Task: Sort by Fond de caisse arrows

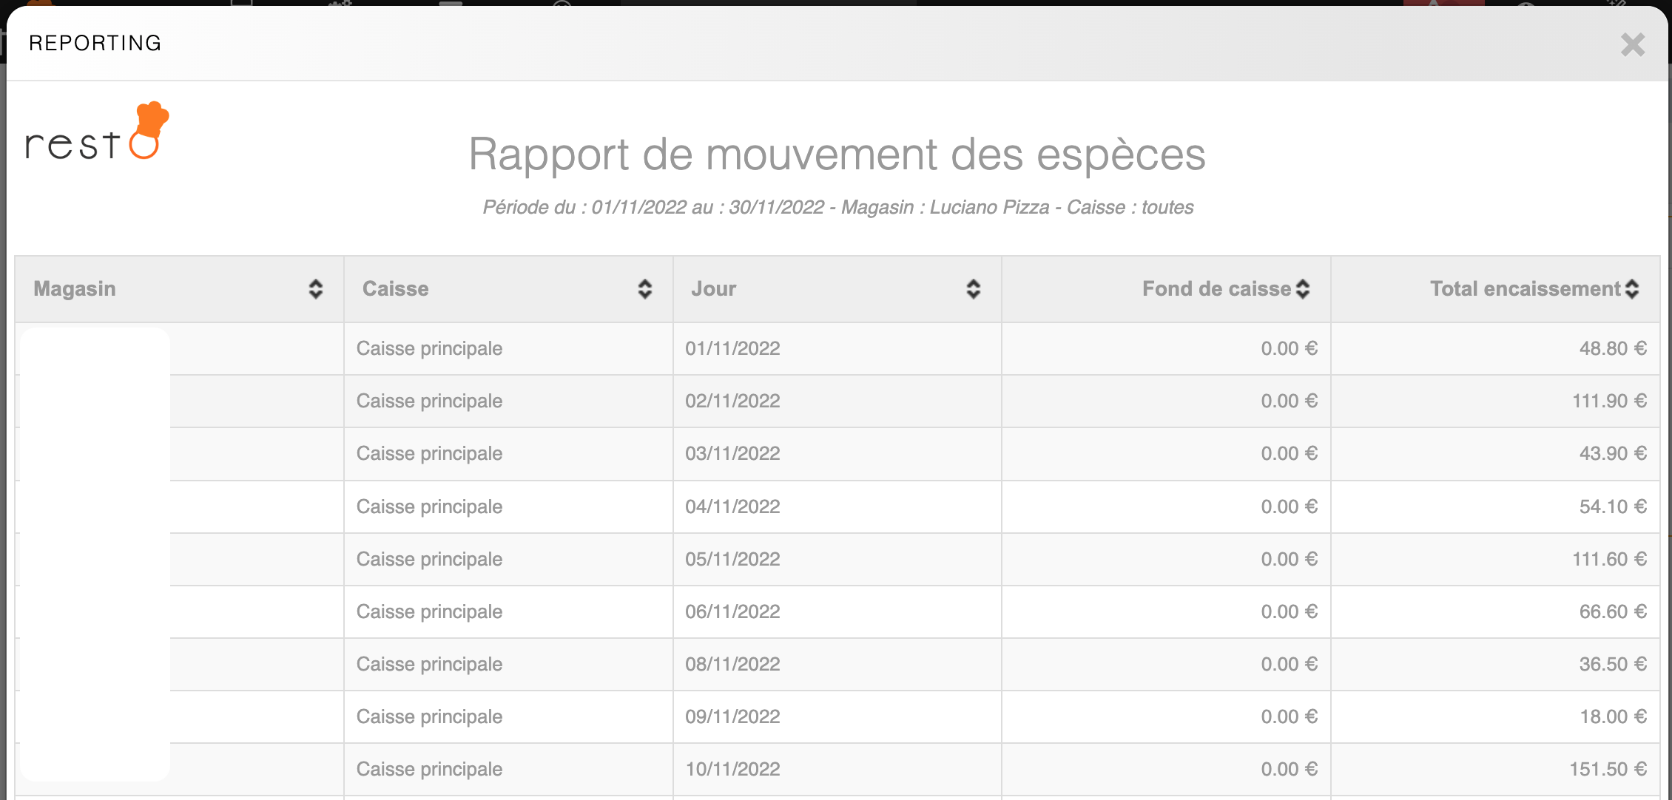Action: 1303,289
